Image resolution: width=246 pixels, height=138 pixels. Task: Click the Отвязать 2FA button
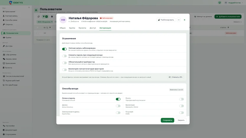[175, 77]
